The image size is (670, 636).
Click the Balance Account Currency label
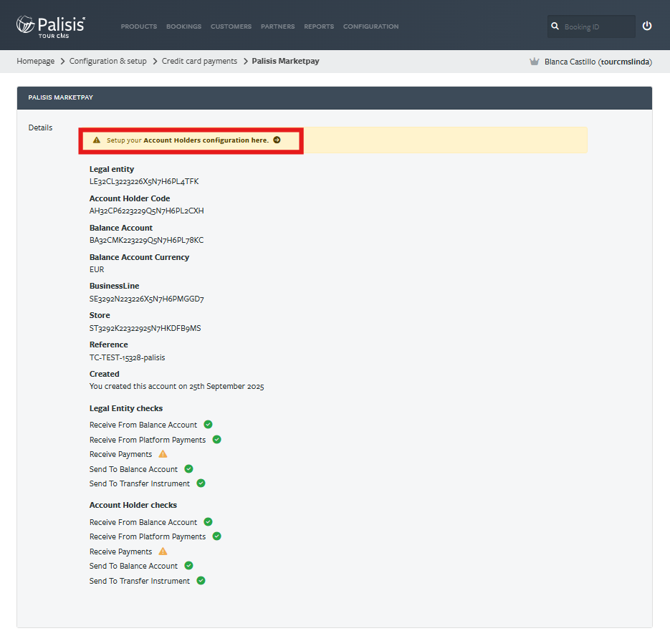[x=139, y=257]
